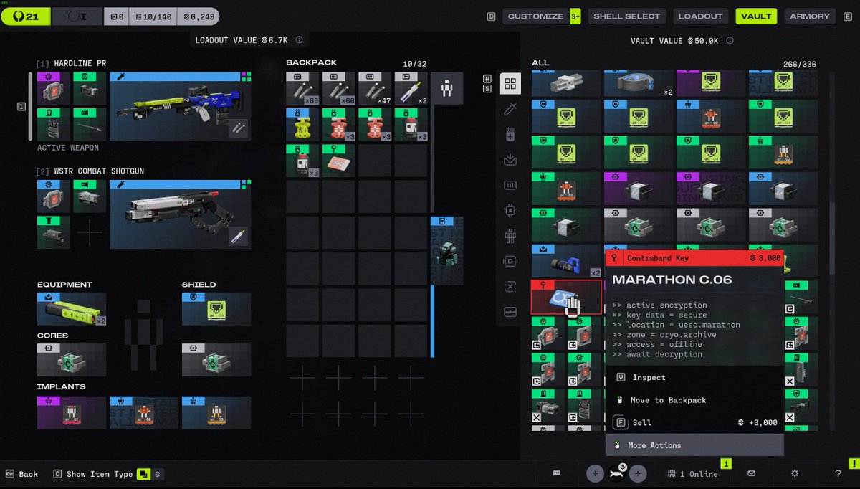Click the season rank I badge
Screen dimensions: 860x489
77,16
